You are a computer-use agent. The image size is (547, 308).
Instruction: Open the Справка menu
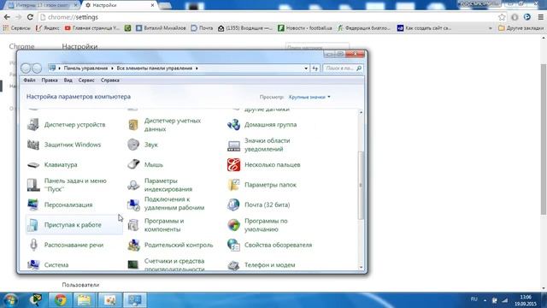[110, 80]
